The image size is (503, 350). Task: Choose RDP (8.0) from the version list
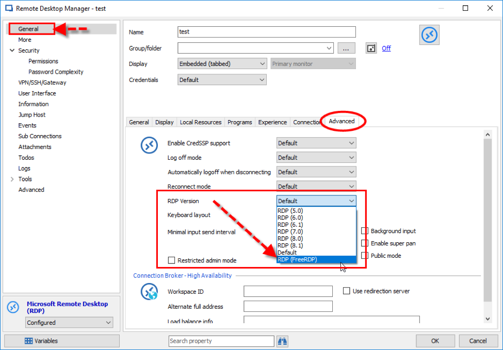[x=316, y=239]
